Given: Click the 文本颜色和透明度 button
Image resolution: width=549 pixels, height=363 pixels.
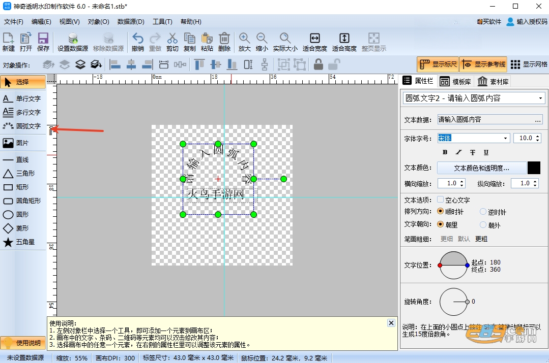Looking at the screenshot, I should (x=482, y=168).
